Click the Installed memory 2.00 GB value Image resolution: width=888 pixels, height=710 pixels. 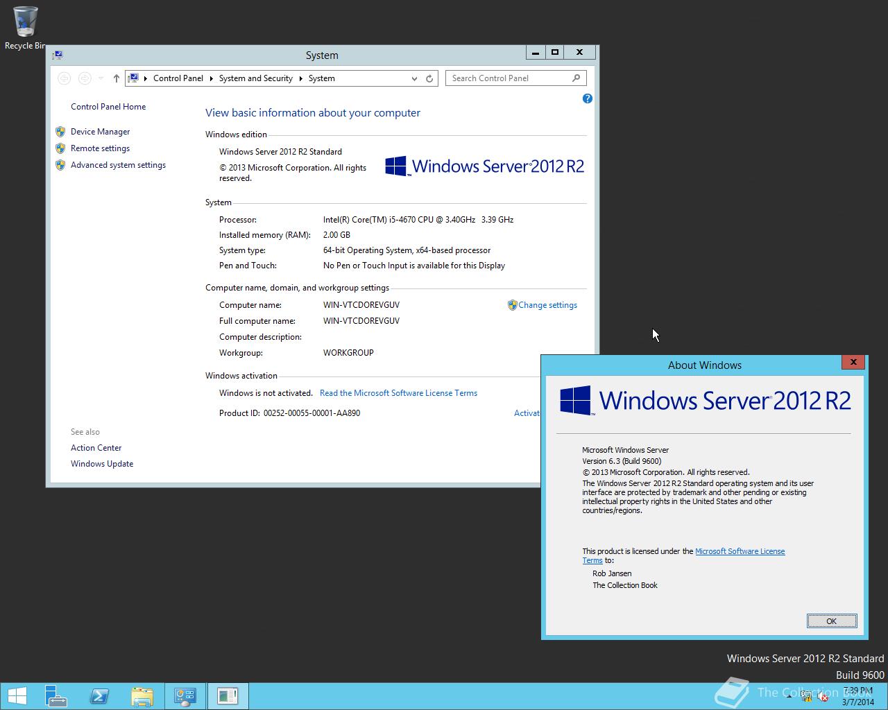[336, 235]
